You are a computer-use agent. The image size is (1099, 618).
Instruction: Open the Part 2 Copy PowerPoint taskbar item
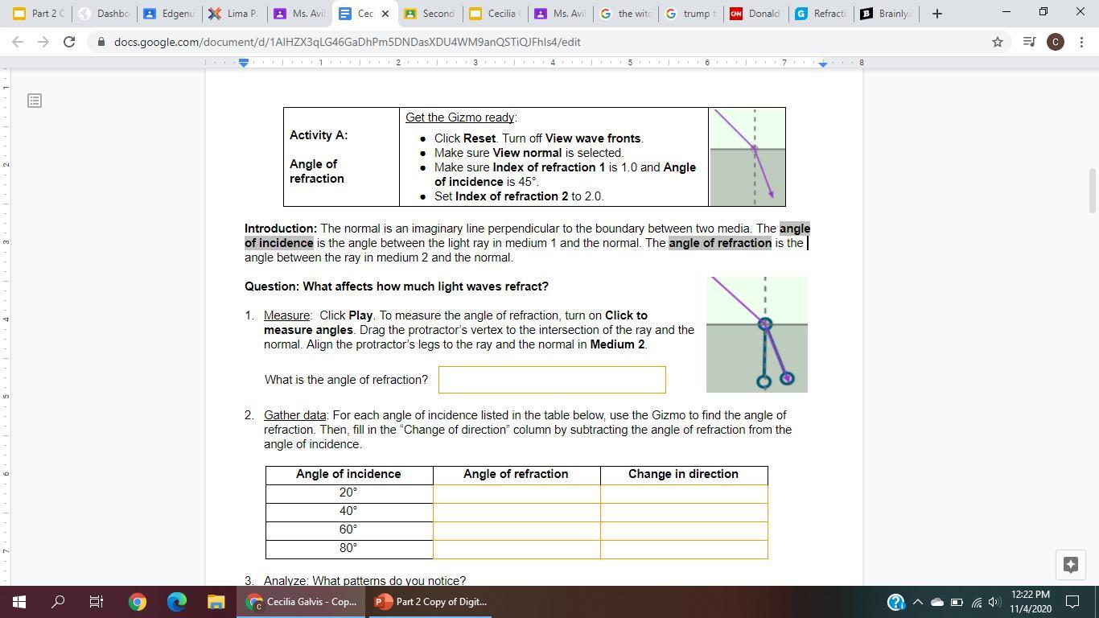tap(431, 601)
